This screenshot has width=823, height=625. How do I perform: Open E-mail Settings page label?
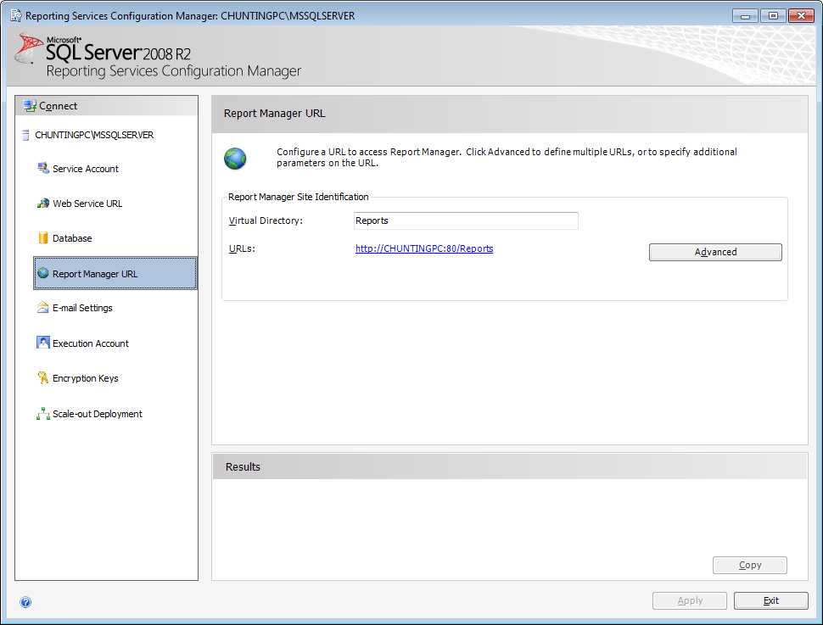(82, 308)
